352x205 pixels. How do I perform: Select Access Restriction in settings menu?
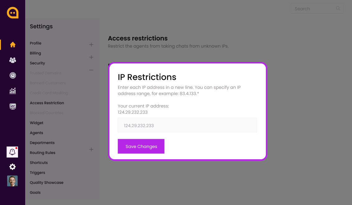[47, 103]
